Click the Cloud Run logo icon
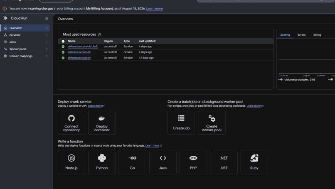The height and width of the screenshot is (189, 335). 5,18
